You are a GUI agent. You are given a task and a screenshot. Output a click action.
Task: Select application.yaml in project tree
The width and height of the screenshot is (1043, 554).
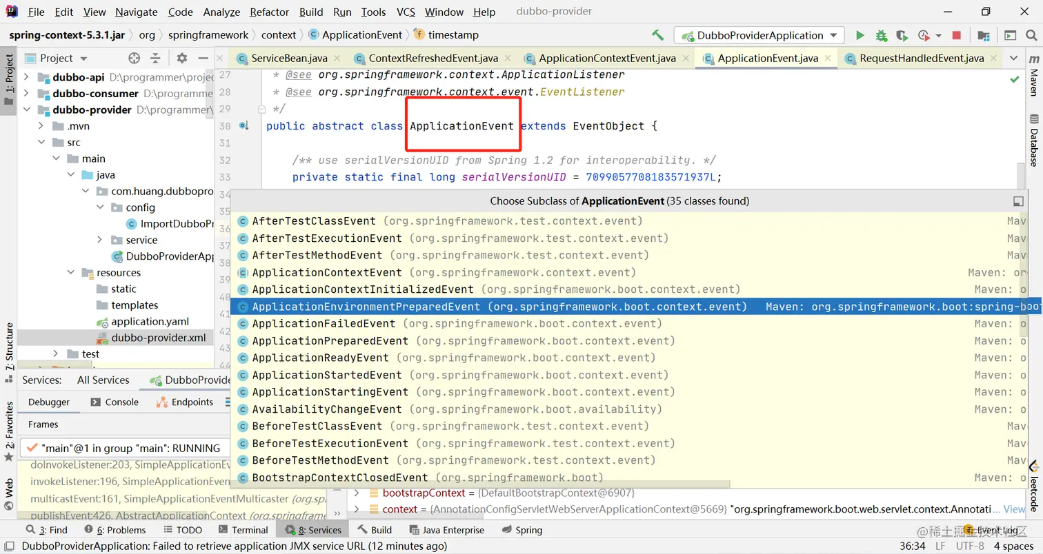[150, 321]
